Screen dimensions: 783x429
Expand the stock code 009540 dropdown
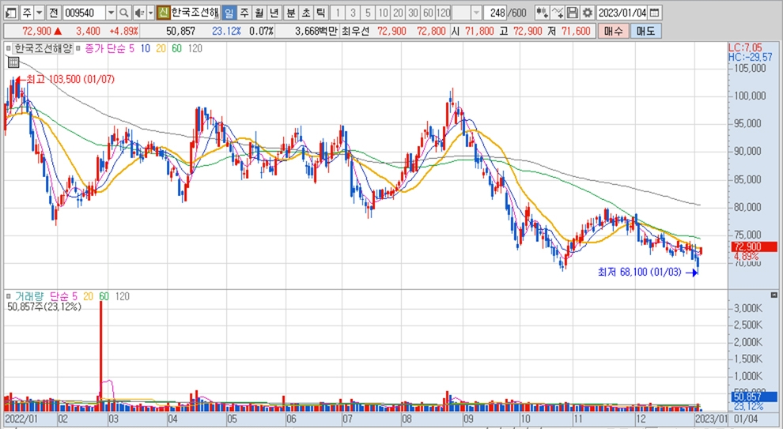(111, 13)
